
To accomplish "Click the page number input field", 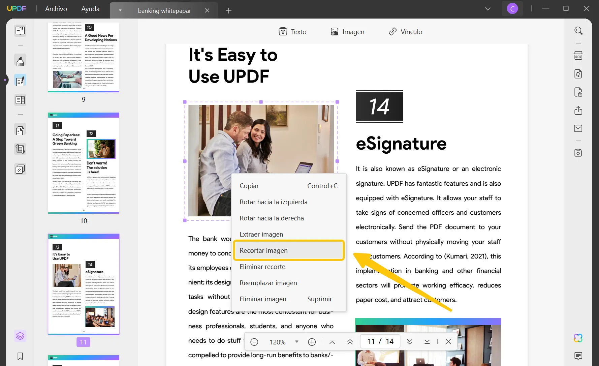I will point(380,341).
